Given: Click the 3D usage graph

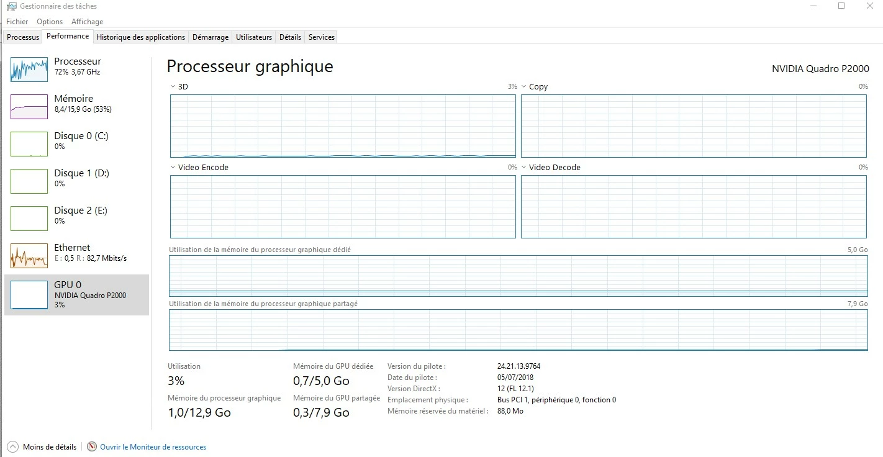Looking at the screenshot, I should [343, 126].
